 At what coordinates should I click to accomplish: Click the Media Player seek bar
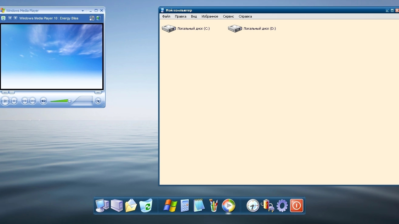point(52,92)
